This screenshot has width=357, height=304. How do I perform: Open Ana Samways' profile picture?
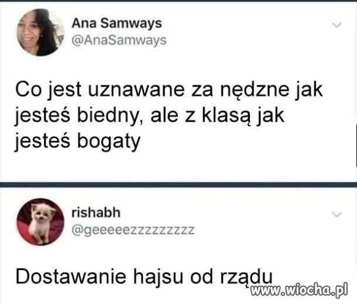40,32
